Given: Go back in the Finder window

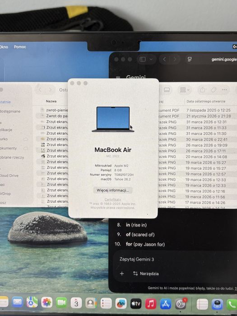Looking at the screenshot, I should pyautogui.click(x=40, y=90).
